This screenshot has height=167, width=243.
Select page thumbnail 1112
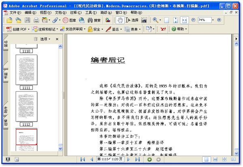(26, 106)
